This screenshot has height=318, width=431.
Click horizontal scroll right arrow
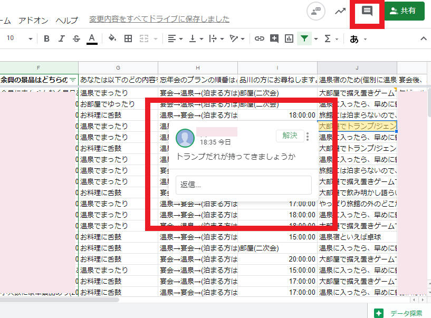[x=423, y=300]
